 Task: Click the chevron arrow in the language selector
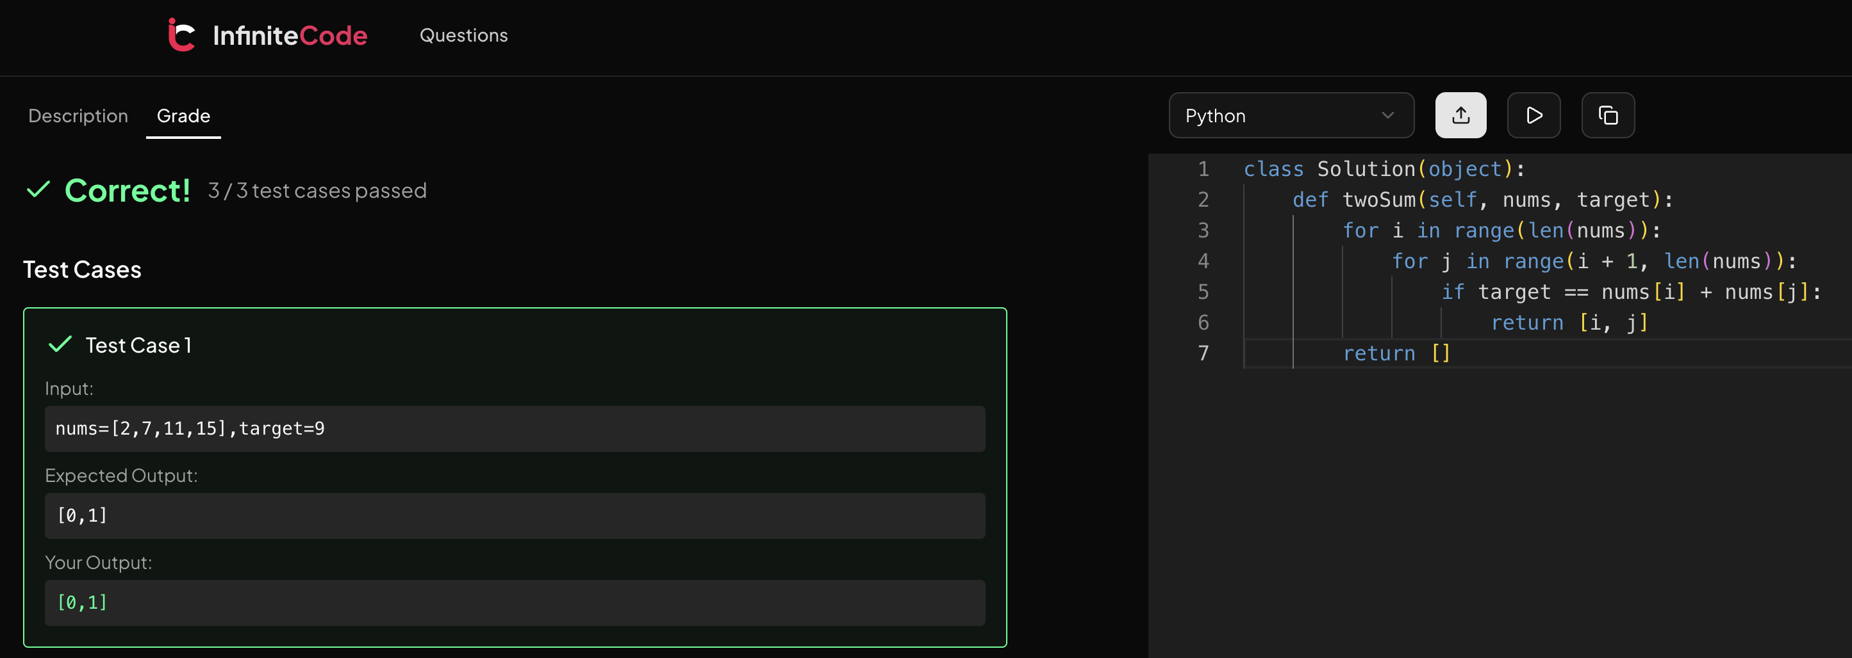click(1387, 116)
